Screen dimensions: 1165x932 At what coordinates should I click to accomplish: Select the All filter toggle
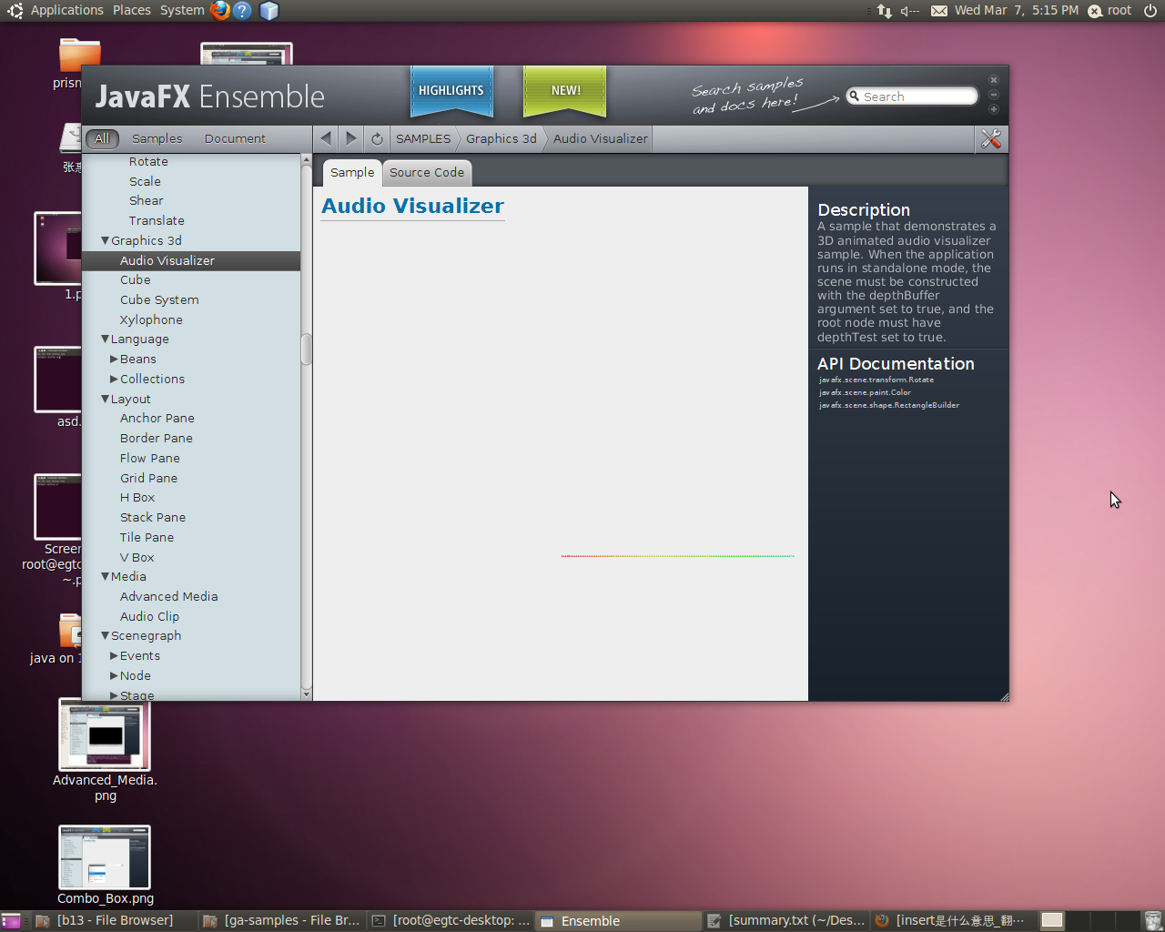[x=102, y=138]
